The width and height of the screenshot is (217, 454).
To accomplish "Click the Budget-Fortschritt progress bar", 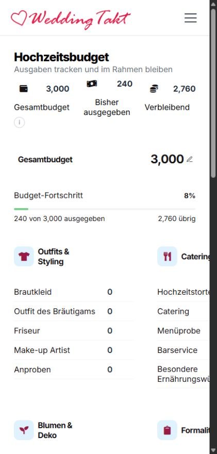I will click(105, 209).
